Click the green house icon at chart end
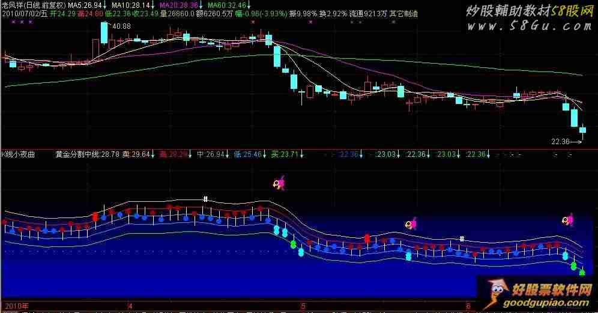Image resolution: width=598 pixels, height=313 pixels. tap(581, 272)
